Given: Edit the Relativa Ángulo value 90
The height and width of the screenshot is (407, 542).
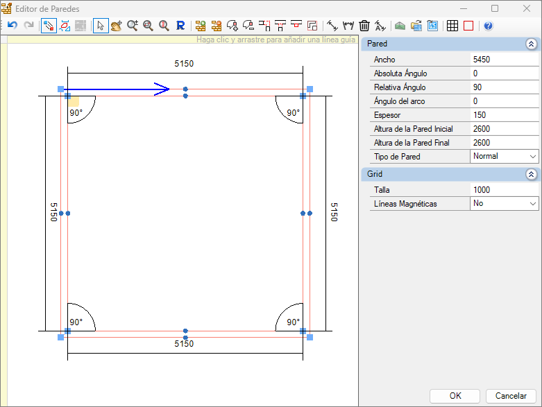Looking at the screenshot, I should [x=505, y=87].
